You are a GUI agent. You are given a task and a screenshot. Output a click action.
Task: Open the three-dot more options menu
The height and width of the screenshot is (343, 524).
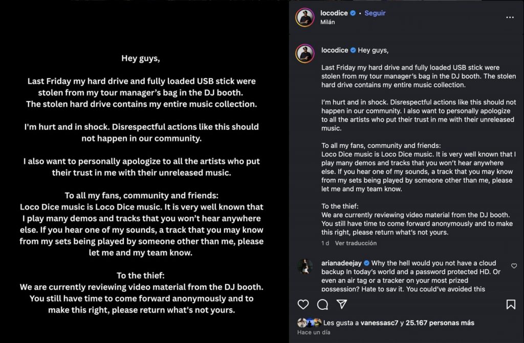click(x=510, y=17)
